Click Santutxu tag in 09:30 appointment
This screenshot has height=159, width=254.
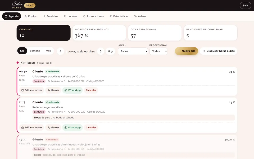(x=39, y=81)
